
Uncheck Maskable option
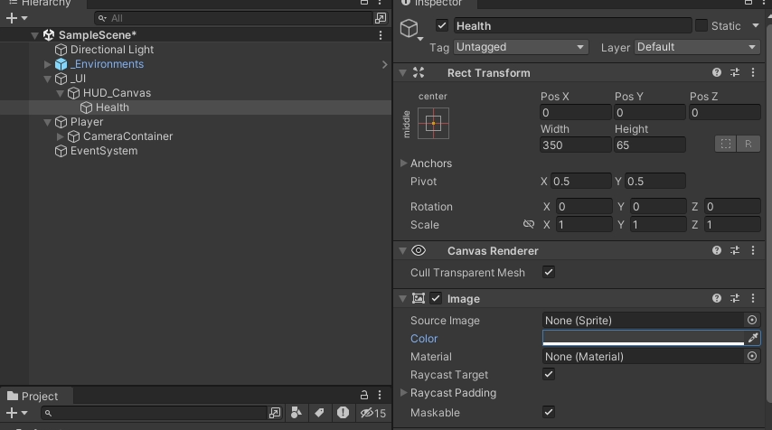click(x=549, y=412)
